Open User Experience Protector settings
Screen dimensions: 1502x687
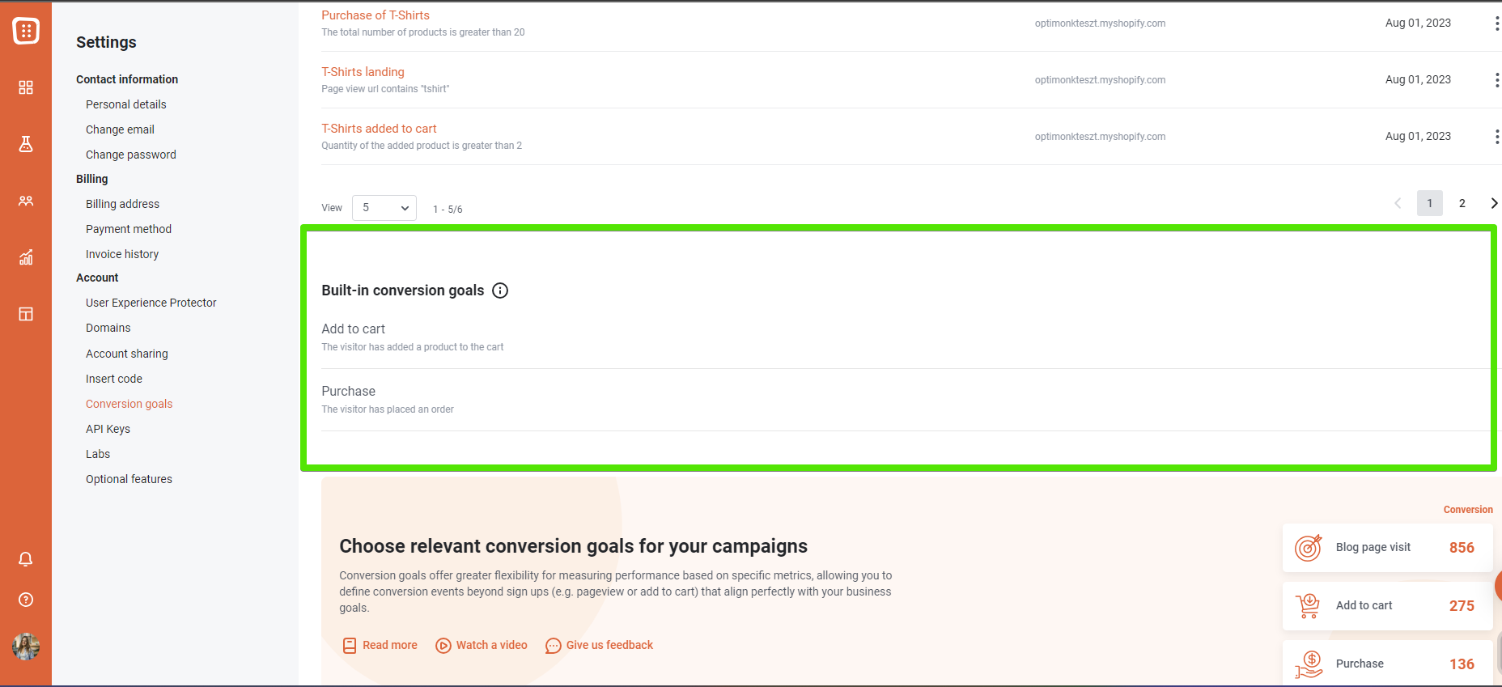[x=151, y=303]
